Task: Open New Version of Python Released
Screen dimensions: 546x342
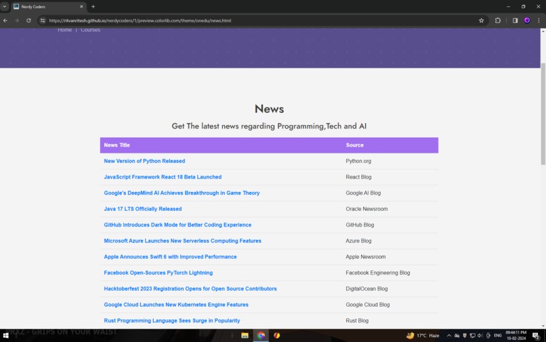Action: (144, 161)
